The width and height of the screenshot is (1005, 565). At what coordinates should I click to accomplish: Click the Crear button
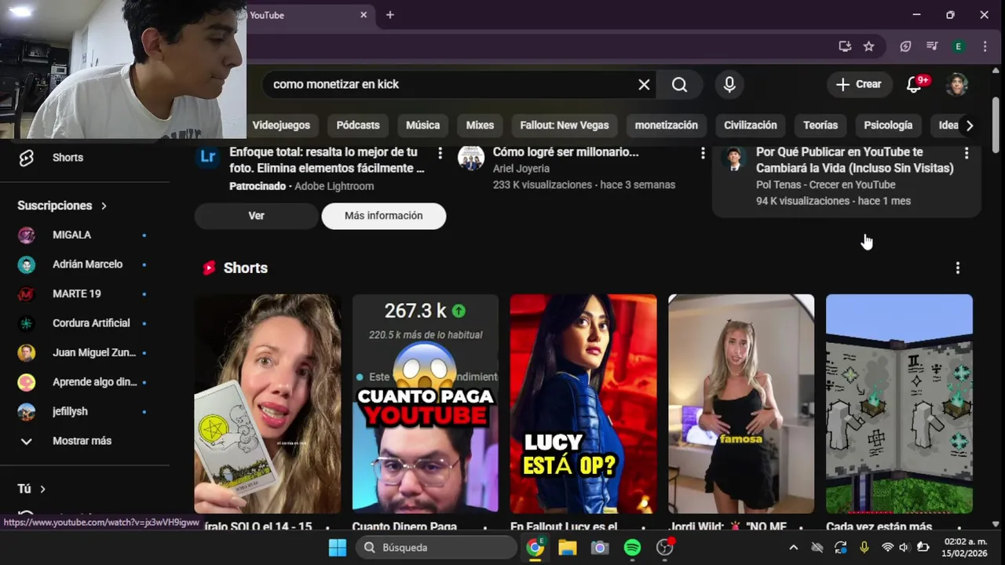859,85
